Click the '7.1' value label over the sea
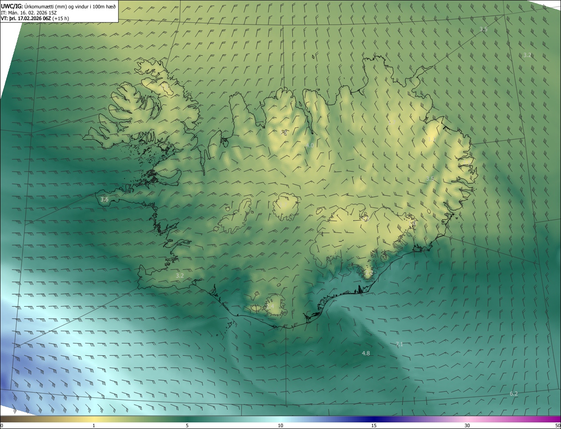This screenshot has width=561, height=429. (399, 344)
